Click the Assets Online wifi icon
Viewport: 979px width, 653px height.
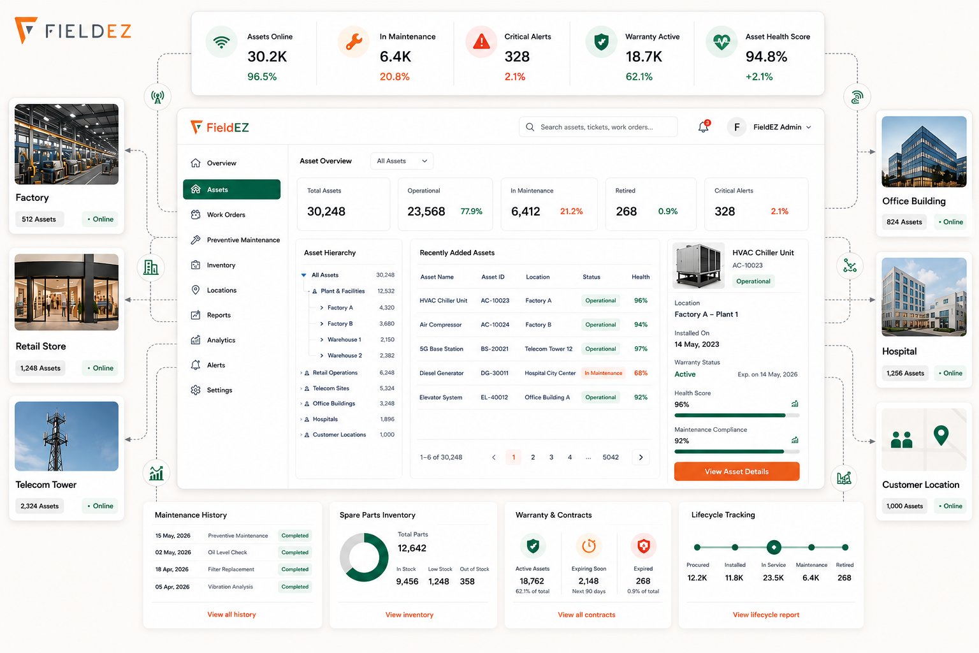[x=221, y=42]
